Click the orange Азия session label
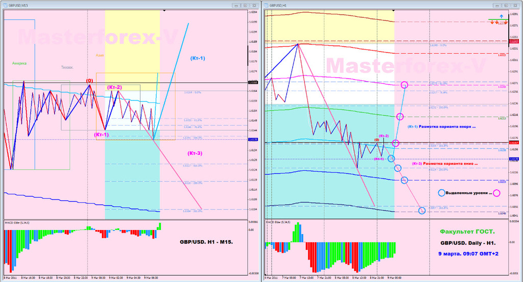 [x=100, y=55]
